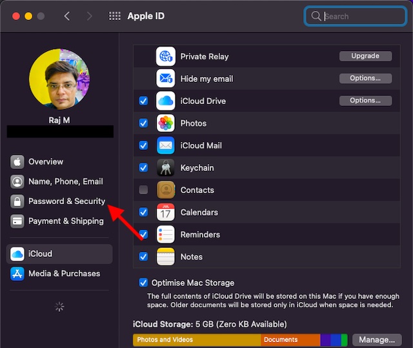Click the Manage... storage button
Screen dimensions: 413x348
tap(377, 340)
